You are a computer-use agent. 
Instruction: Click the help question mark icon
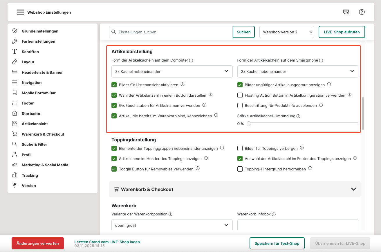[x=362, y=12]
